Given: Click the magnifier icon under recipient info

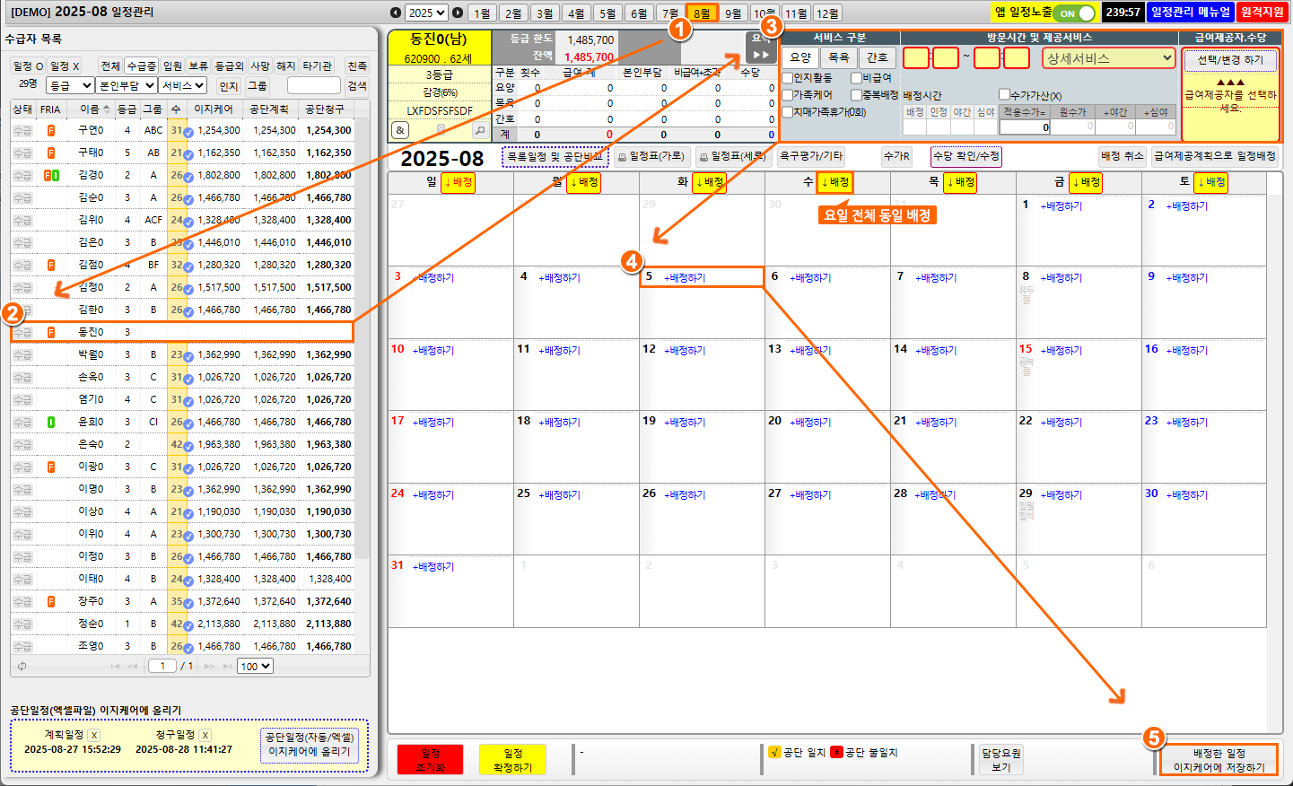Looking at the screenshot, I should [x=480, y=130].
